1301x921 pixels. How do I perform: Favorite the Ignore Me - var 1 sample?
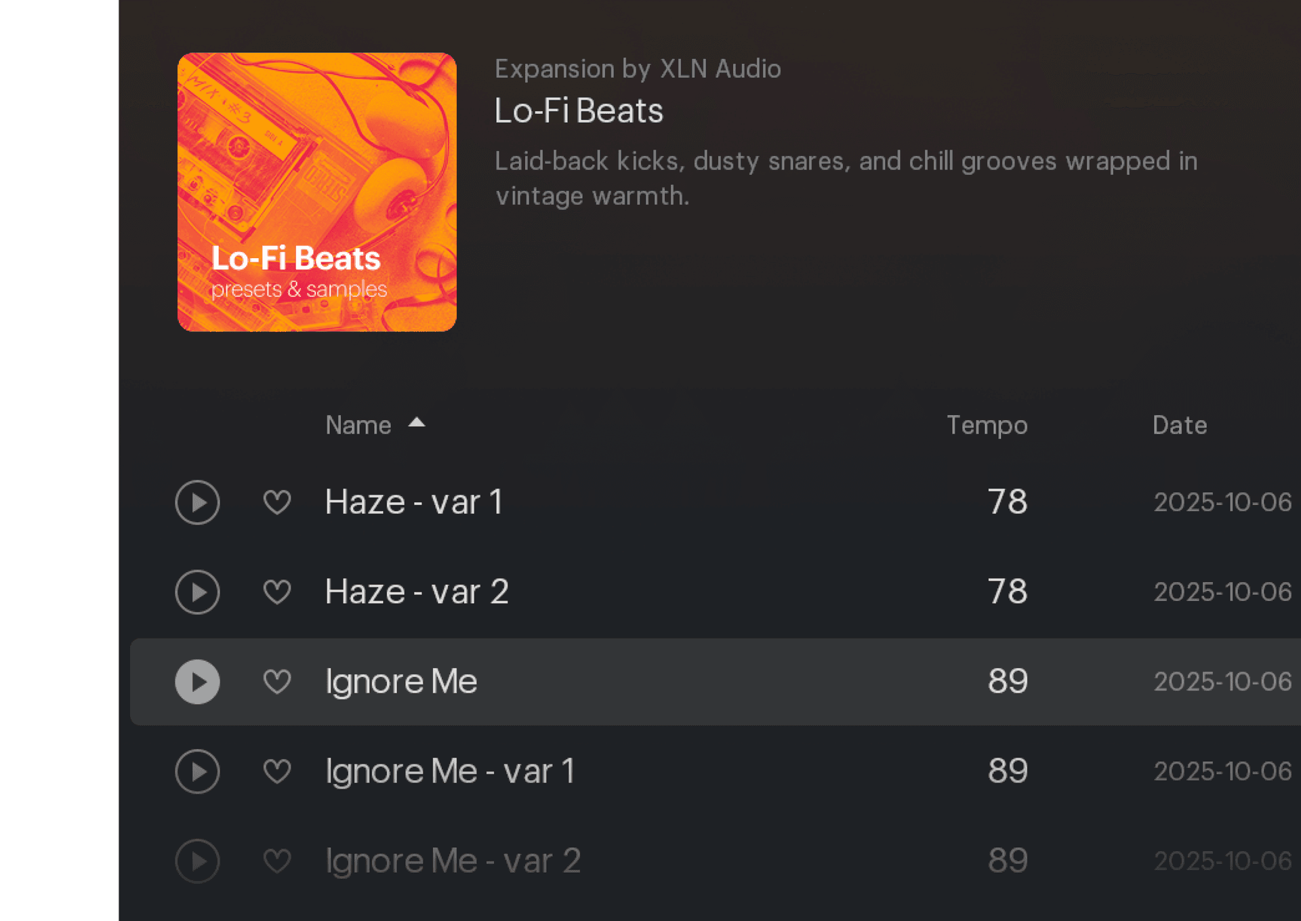click(277, 771)
